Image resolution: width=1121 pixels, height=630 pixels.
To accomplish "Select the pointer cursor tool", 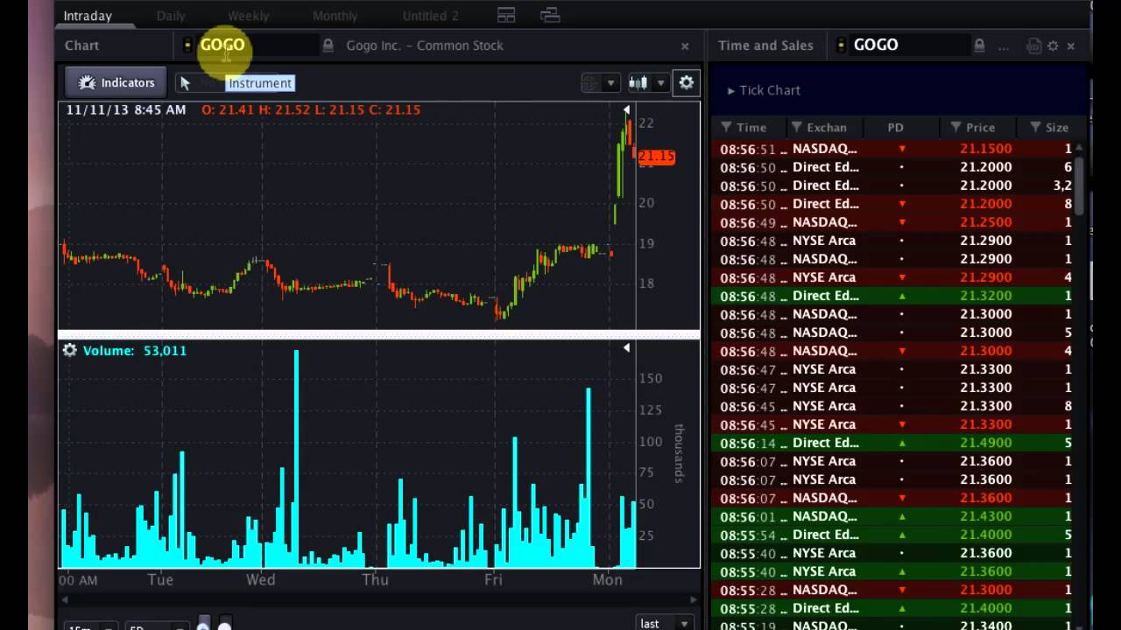I will pyautogui.click(x=185, y=83).
